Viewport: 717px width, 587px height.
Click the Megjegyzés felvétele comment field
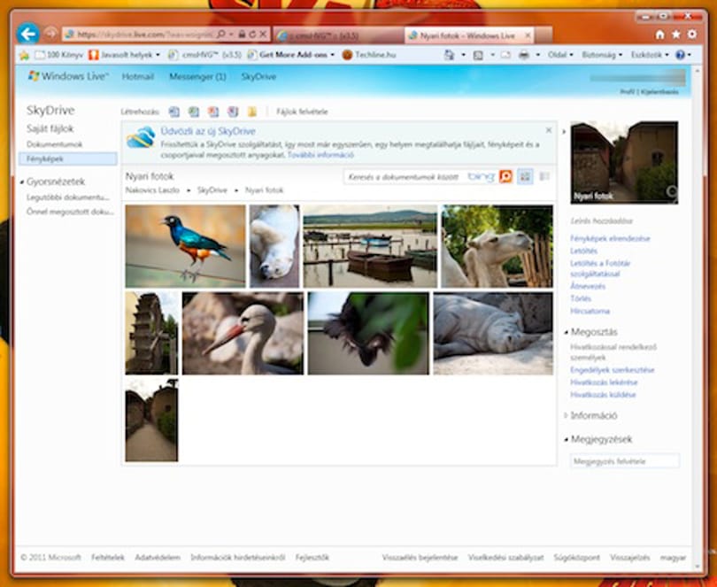(625, 461)
